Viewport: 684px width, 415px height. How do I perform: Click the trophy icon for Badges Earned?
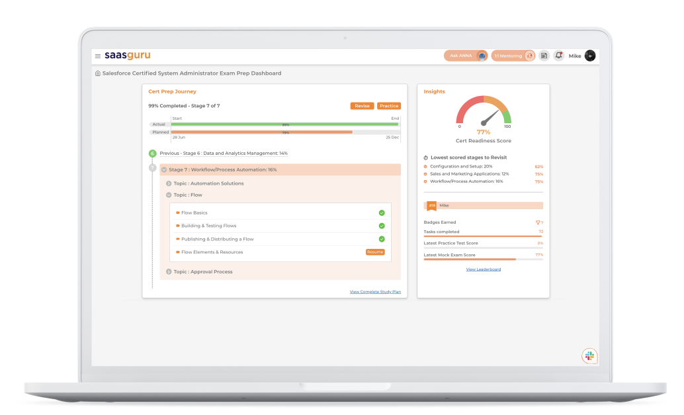538,222
